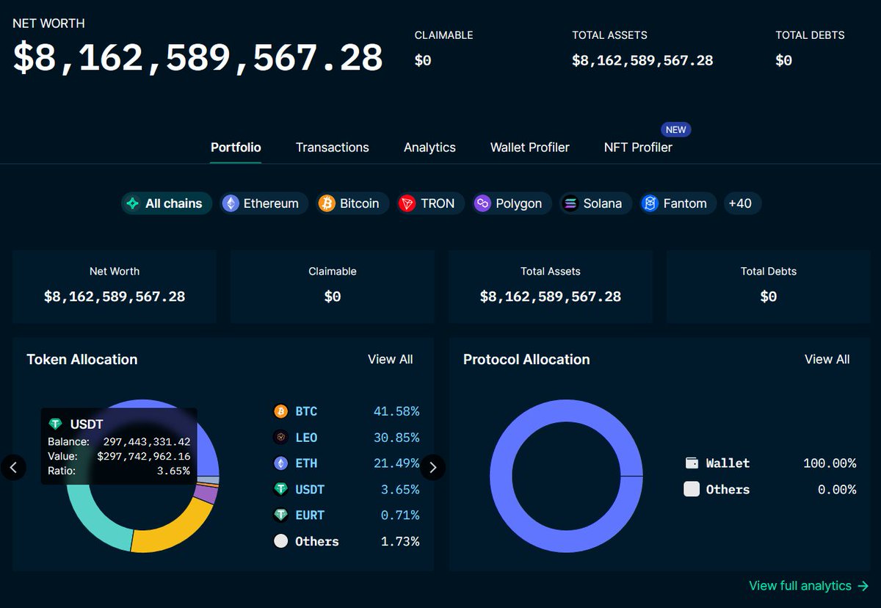Open the Portfolio tab

click(236, 148)
